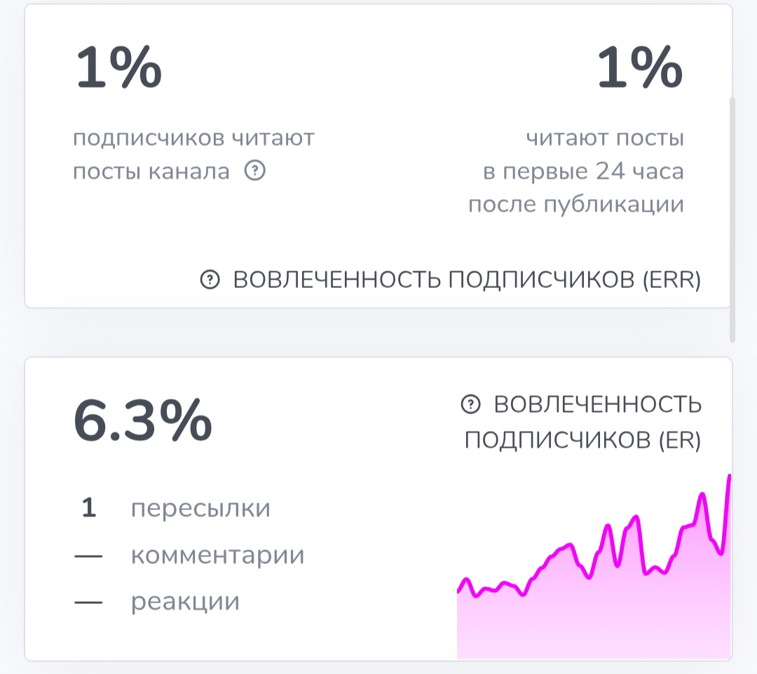Open the help tooltip for ERR engagement
757x674 pixels.
pos(209,280)
